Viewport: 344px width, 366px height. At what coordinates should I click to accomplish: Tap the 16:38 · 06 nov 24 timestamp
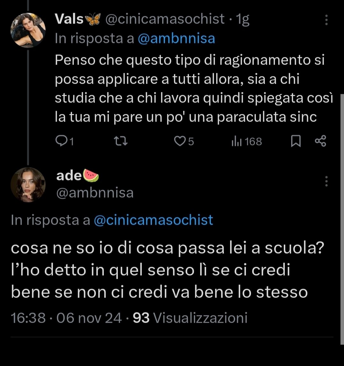click(66, 318)
